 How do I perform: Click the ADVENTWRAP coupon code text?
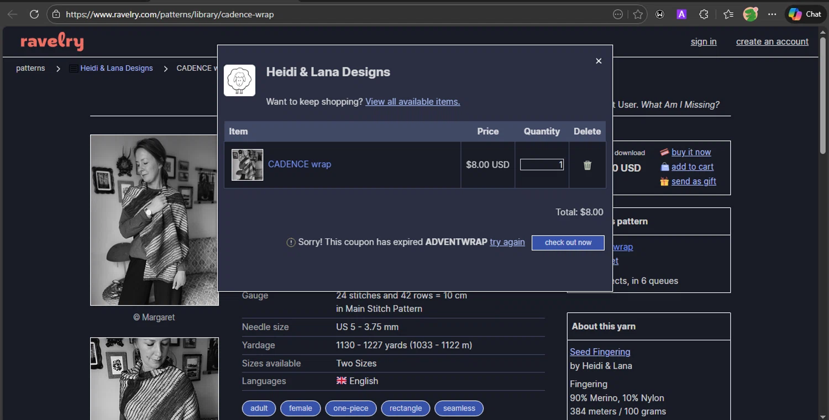(457, 242)
